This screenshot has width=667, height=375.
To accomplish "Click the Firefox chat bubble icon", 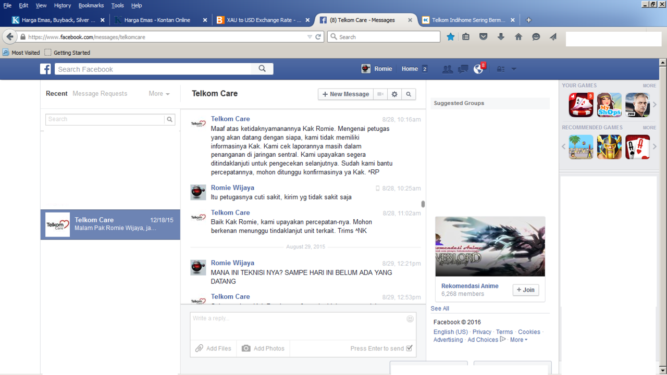I will click(x=536, y=37).
